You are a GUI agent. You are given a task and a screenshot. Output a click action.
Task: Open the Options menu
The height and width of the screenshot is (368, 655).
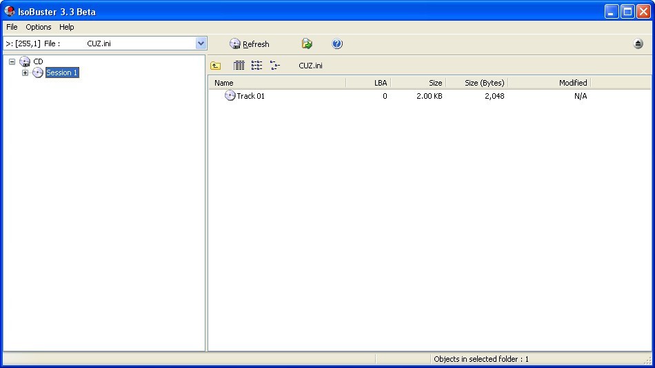39,27
